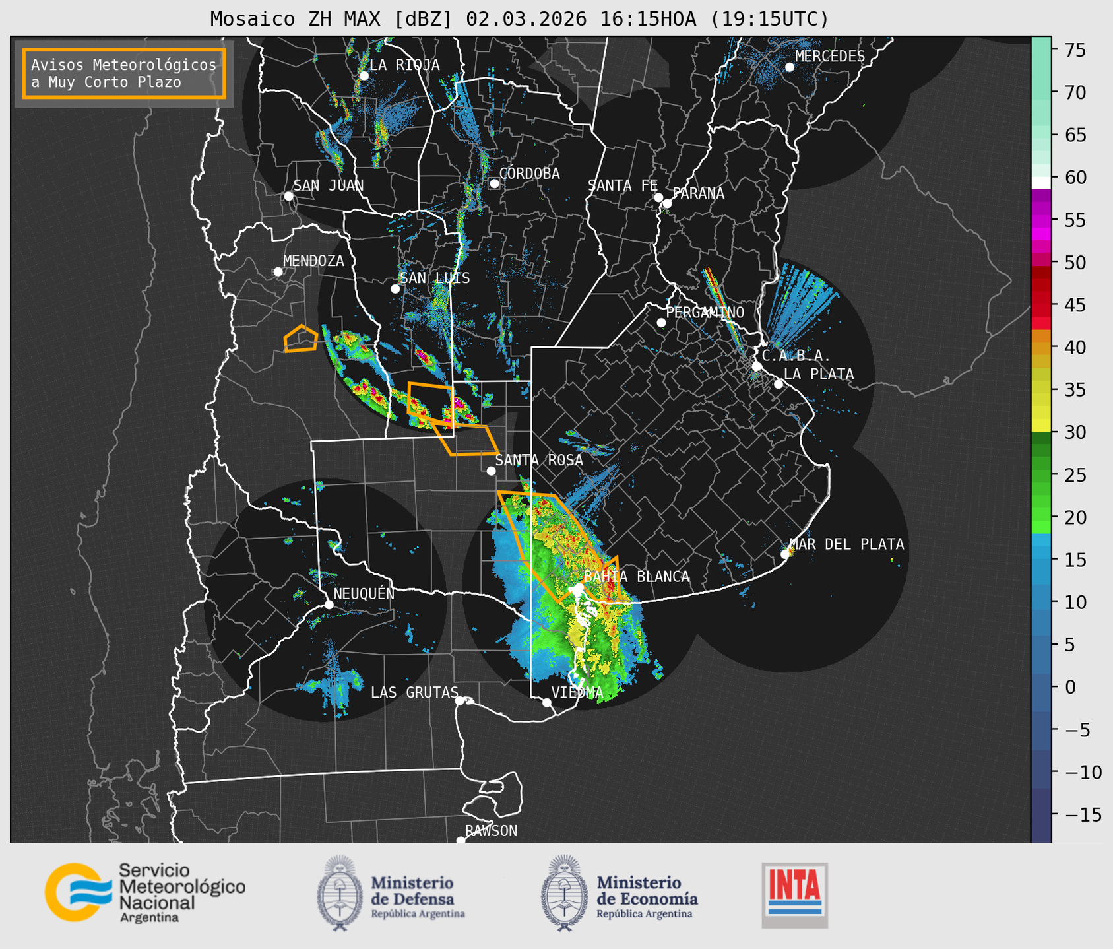Click the LA PLATA city dot
The width and height of the screenshot is (1113, 949).
pos(779,384)
